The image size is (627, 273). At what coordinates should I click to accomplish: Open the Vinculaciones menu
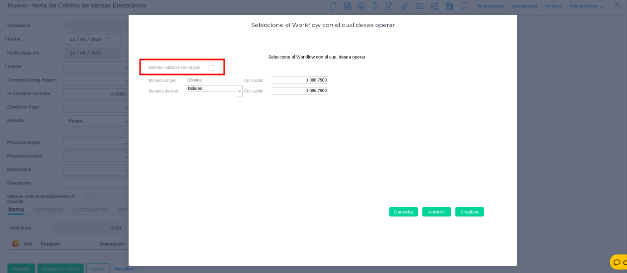point(490,6)
